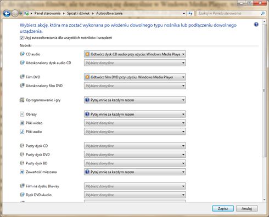269x217 pixels.
Task: Click the Pusty dysk BD label
Action: [x=37, y=163]
